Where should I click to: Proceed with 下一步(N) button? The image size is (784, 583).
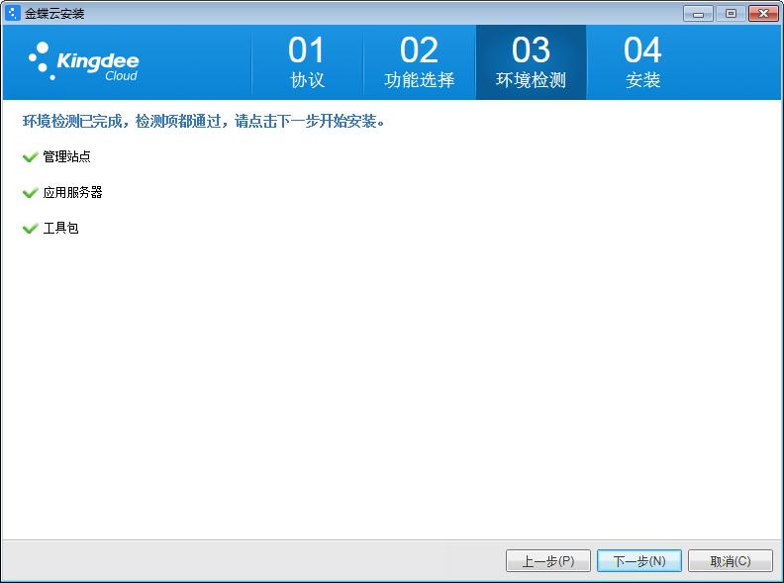click(x=639, y=561)
